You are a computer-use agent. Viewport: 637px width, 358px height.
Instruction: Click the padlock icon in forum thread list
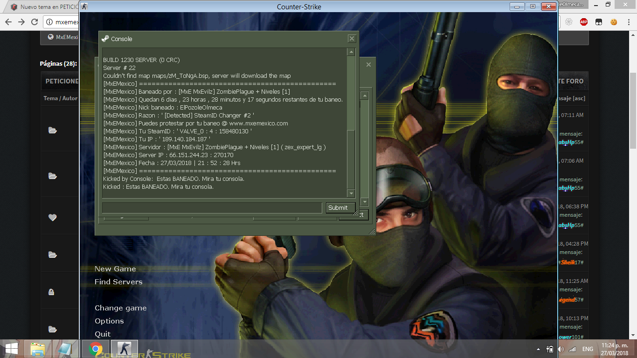click(51, 292)
